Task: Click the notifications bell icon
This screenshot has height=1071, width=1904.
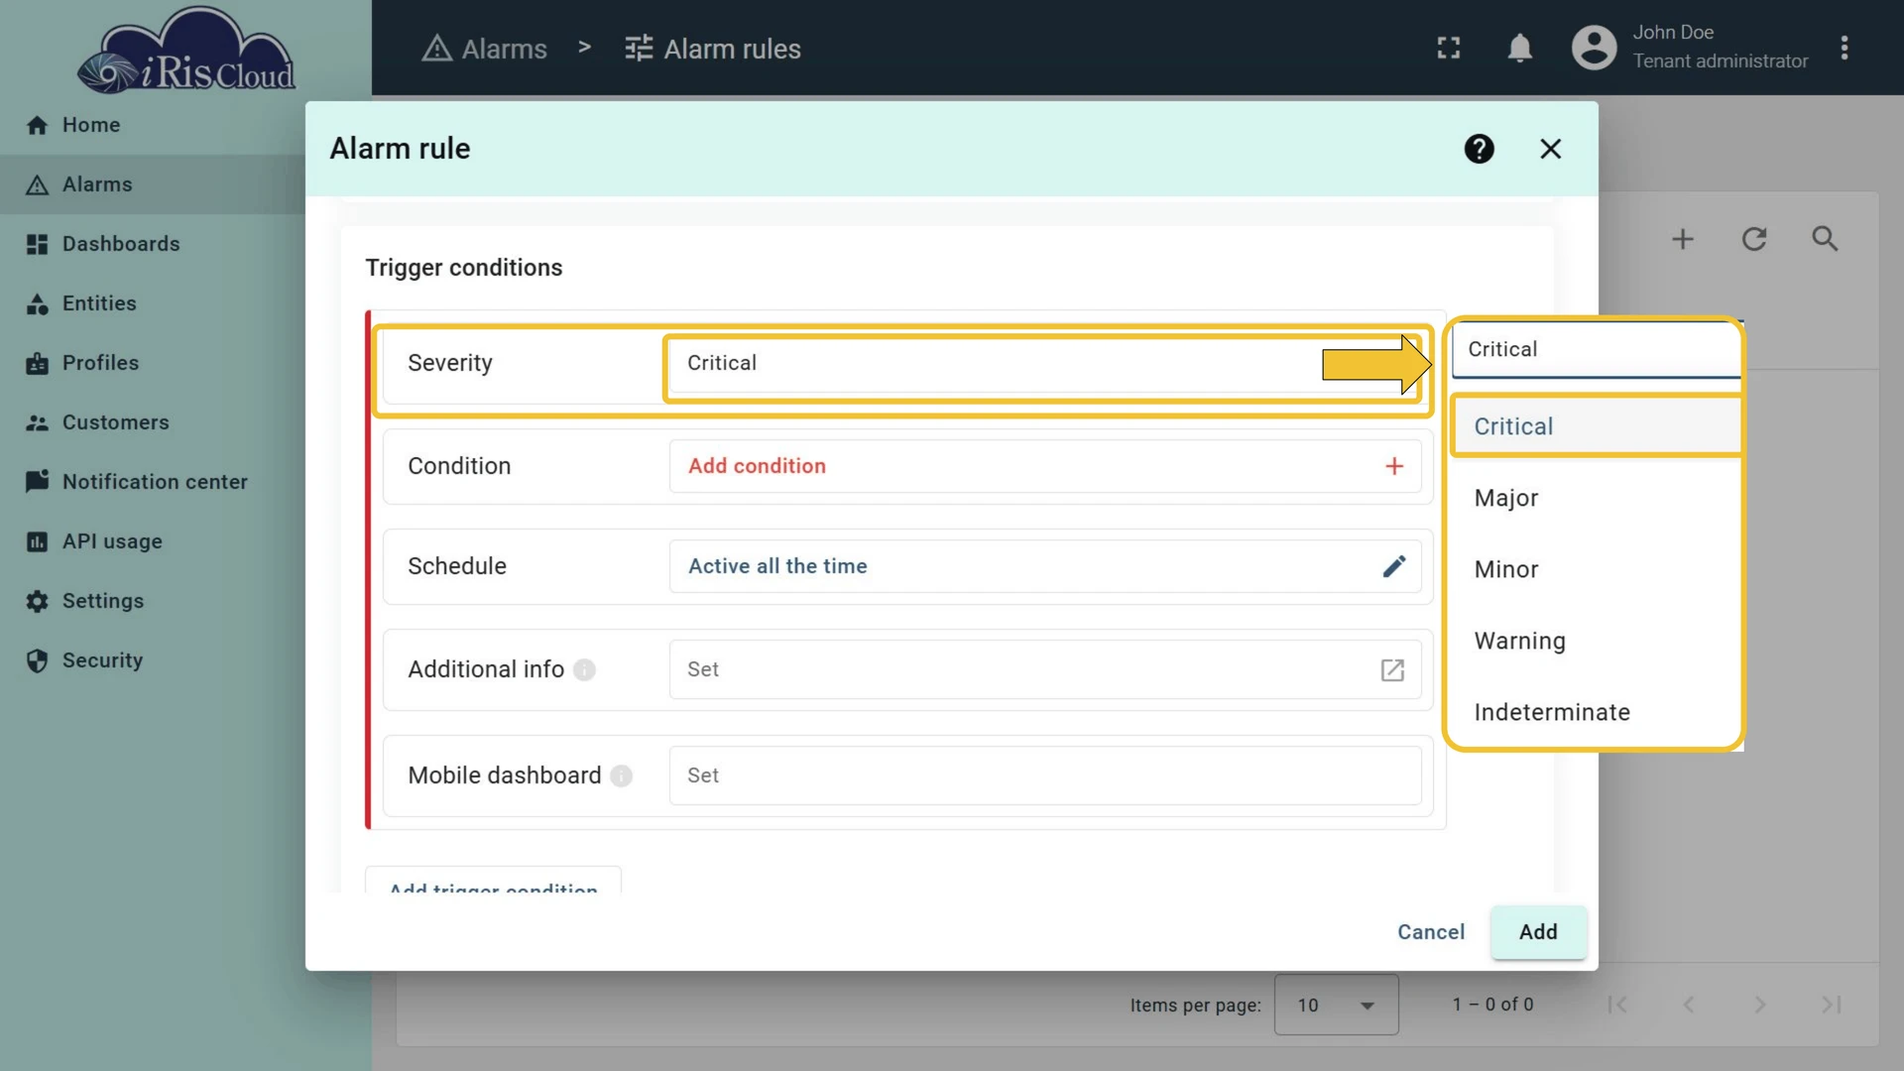Action: [x=1519, y=48]
